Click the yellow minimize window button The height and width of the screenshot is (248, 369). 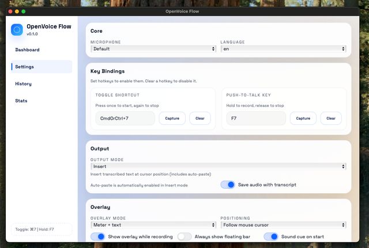[17, 12]
